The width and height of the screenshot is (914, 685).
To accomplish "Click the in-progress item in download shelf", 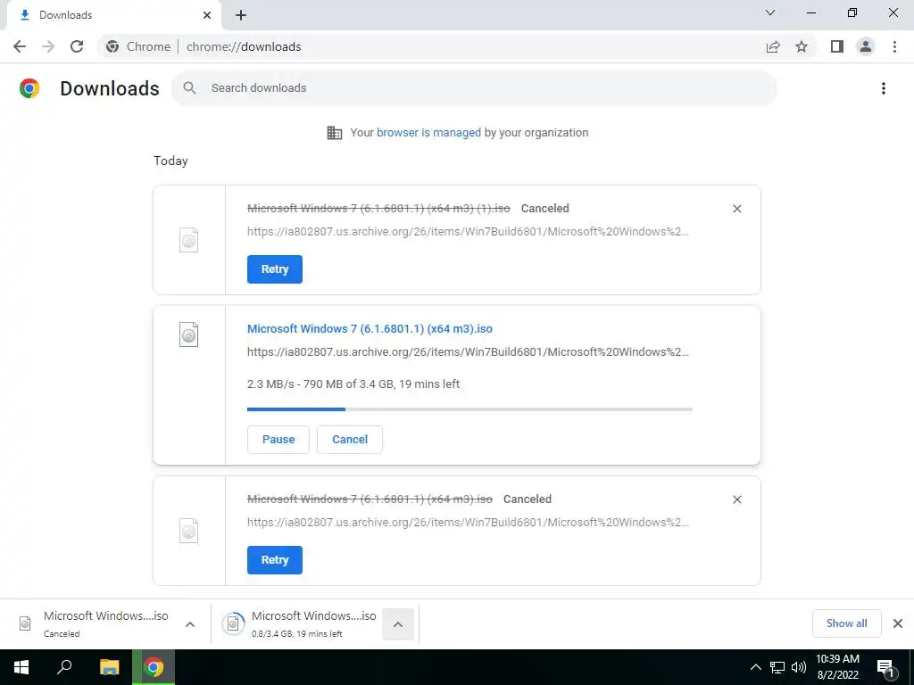I will (299, 623).
